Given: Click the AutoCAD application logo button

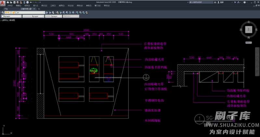Looking at the screenshot, I should 3,3.
